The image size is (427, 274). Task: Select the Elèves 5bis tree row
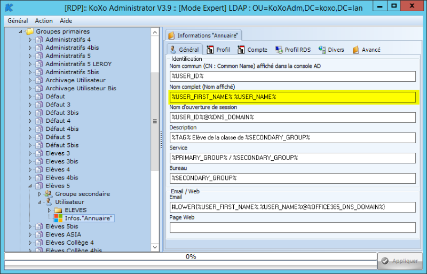(62, 226)
